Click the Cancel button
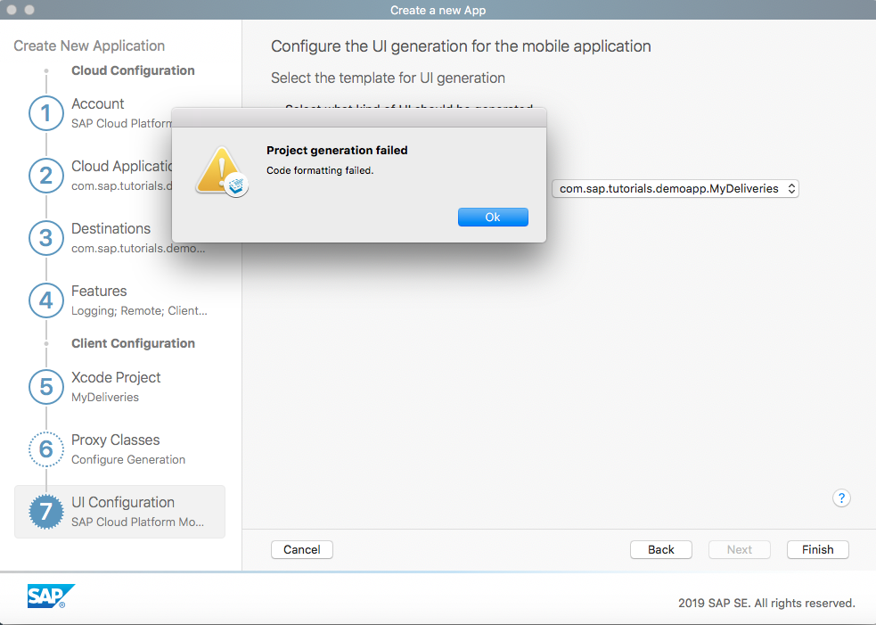 click(302, 549)
